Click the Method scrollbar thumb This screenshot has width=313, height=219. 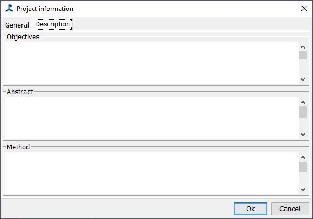click(303, 167)
